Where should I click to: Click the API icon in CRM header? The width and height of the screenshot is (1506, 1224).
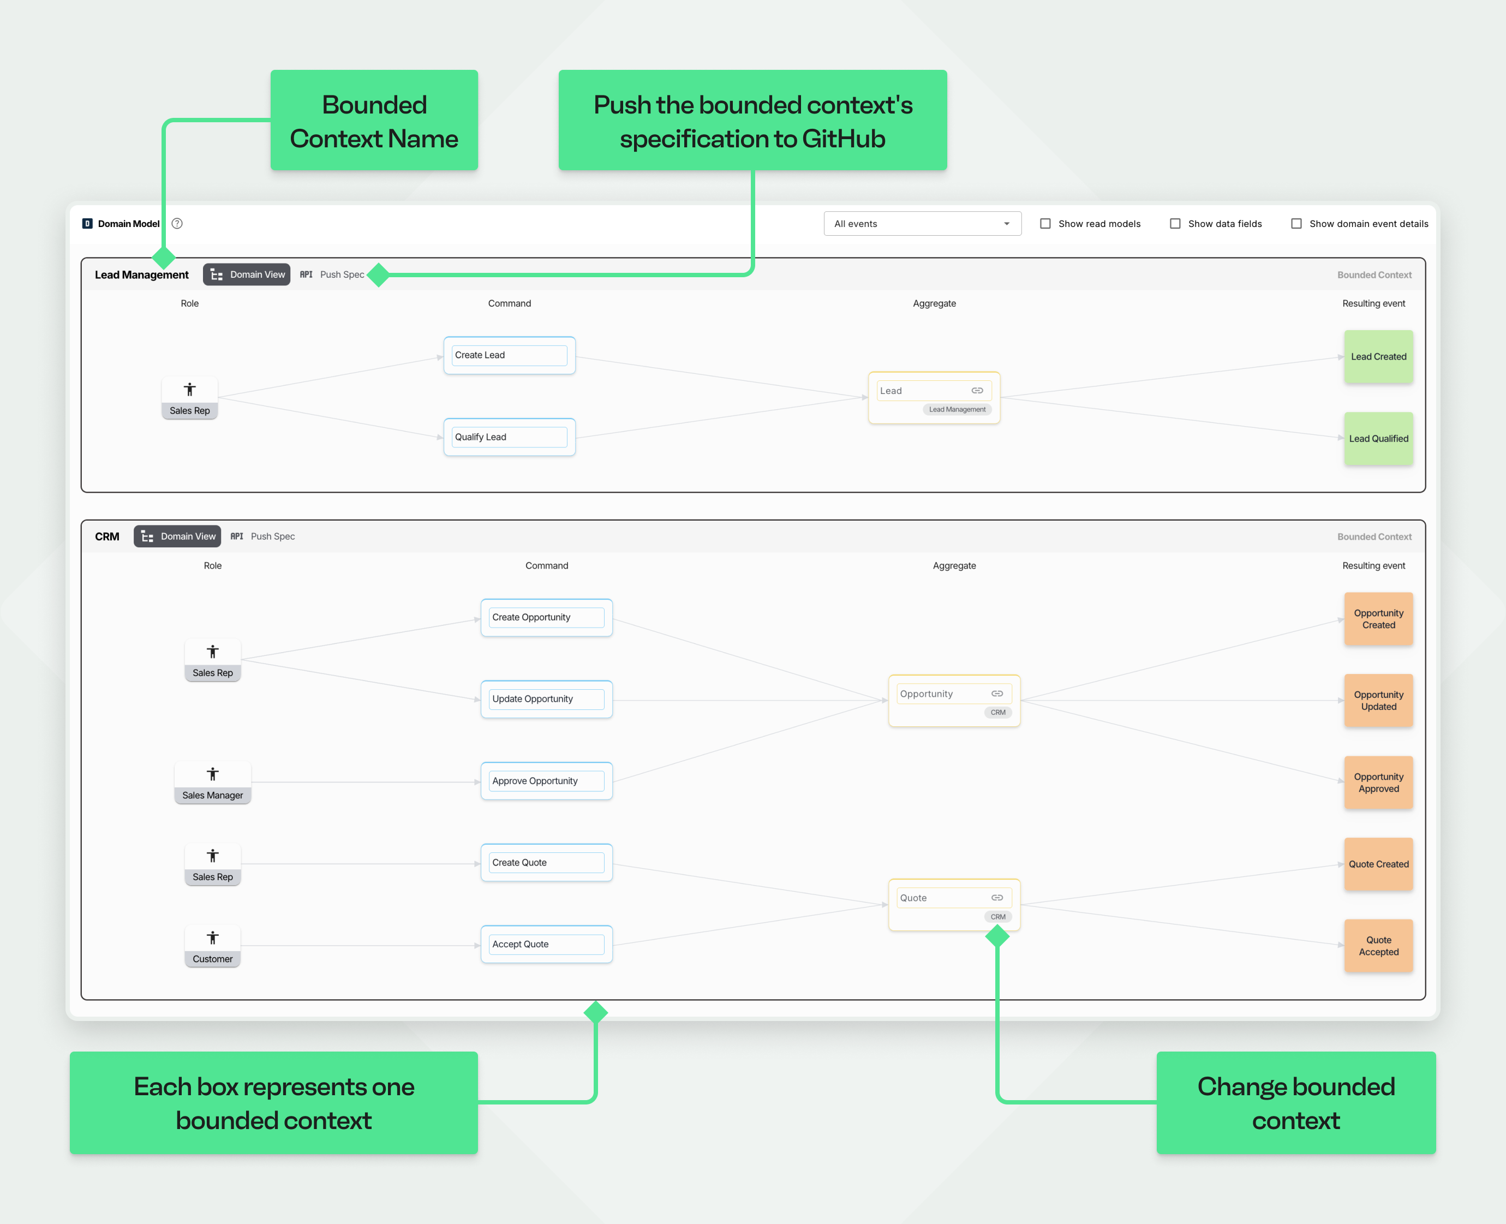coord(237,536)
